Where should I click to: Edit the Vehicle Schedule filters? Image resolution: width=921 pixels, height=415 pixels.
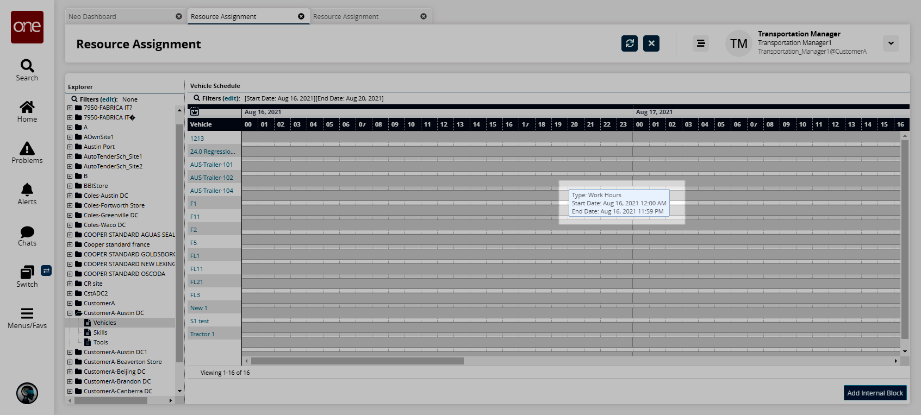231,98
